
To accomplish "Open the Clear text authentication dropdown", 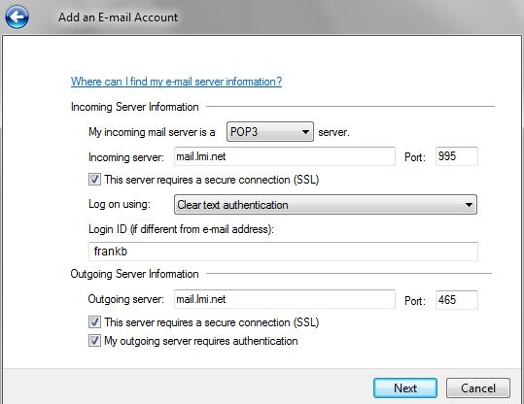I will click(326, 204).
